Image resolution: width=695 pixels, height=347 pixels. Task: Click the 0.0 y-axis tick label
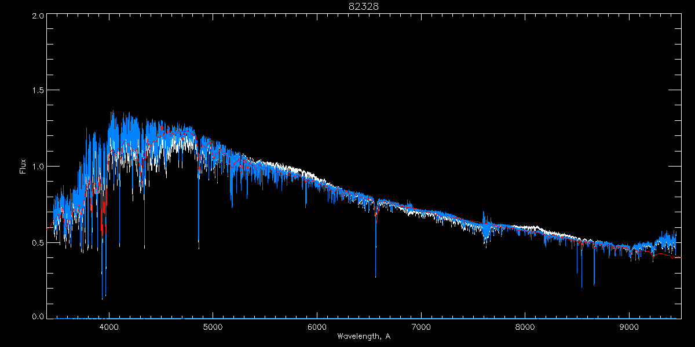(x=38, y=316)
